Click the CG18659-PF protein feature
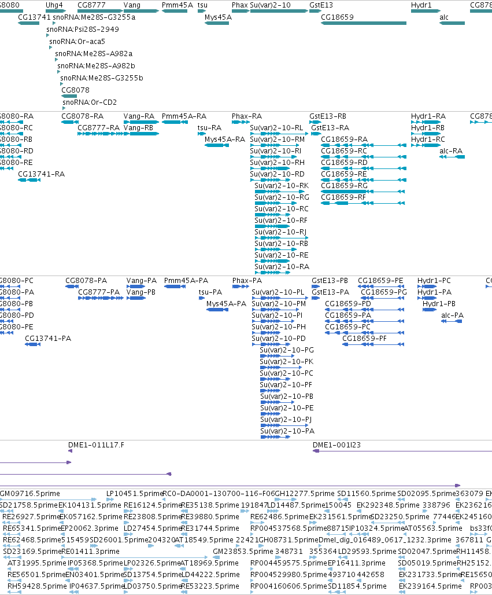Screen dimensions: 492x595 (373, 344)
